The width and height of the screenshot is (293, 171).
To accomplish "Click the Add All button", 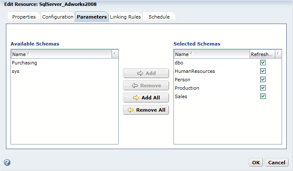I will (x=146, y=98).
